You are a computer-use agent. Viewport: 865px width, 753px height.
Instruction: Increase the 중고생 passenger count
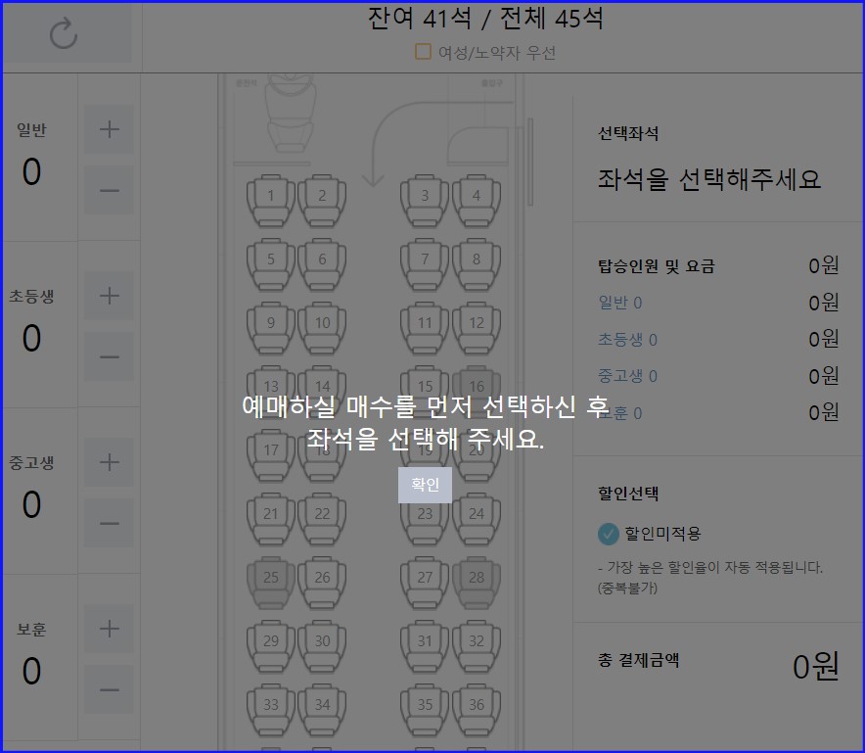(109, 461)
